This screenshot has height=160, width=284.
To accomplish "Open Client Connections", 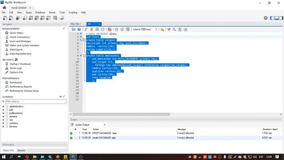I will [x=20, y=37].
